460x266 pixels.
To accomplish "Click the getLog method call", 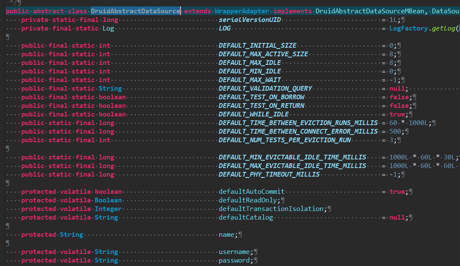I will [x=443, y=28].
